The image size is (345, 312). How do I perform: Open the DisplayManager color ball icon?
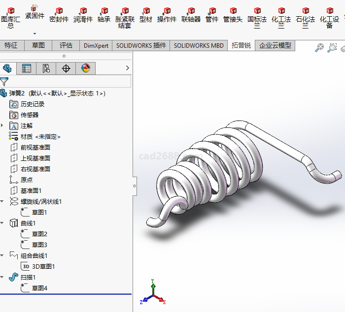pyautogui.click(x=86, y=68)
